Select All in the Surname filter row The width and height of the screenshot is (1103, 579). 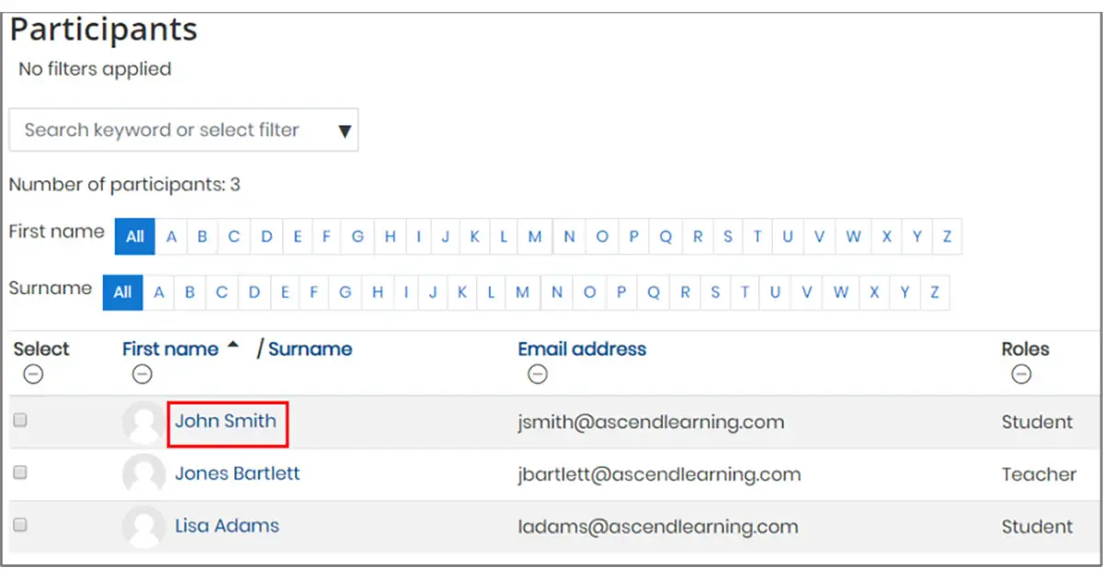coord(121,292)
